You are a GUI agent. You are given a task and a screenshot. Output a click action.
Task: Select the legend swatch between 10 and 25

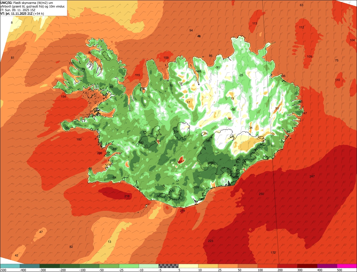(208, 266)
